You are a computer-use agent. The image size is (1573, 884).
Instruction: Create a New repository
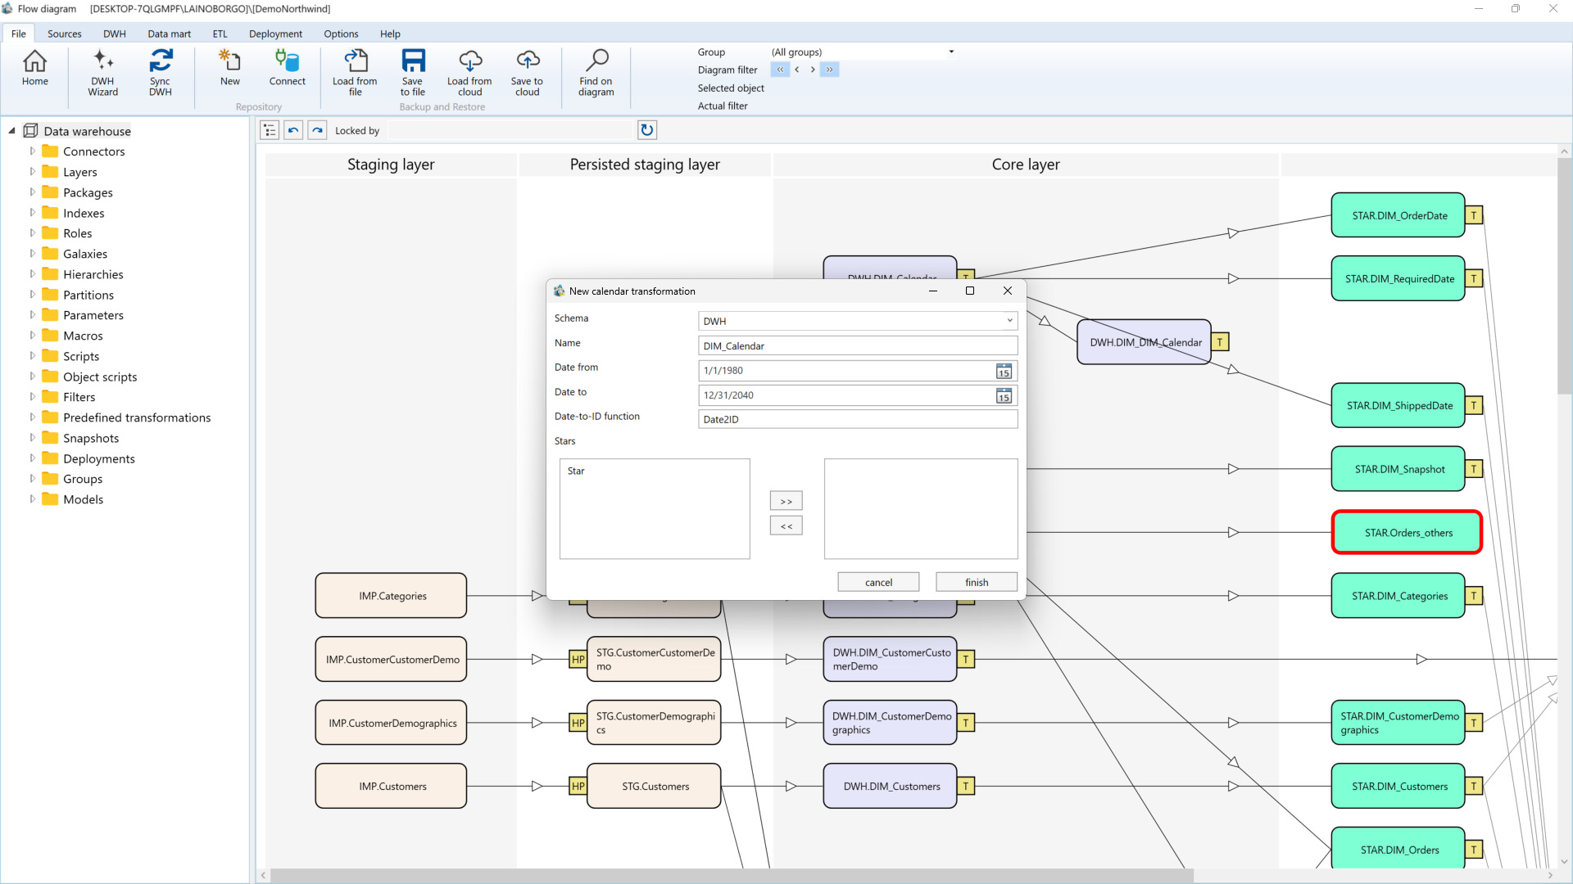[230, 68]
